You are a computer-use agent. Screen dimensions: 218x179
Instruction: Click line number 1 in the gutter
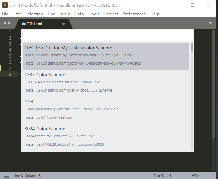[x=10, y=32]
